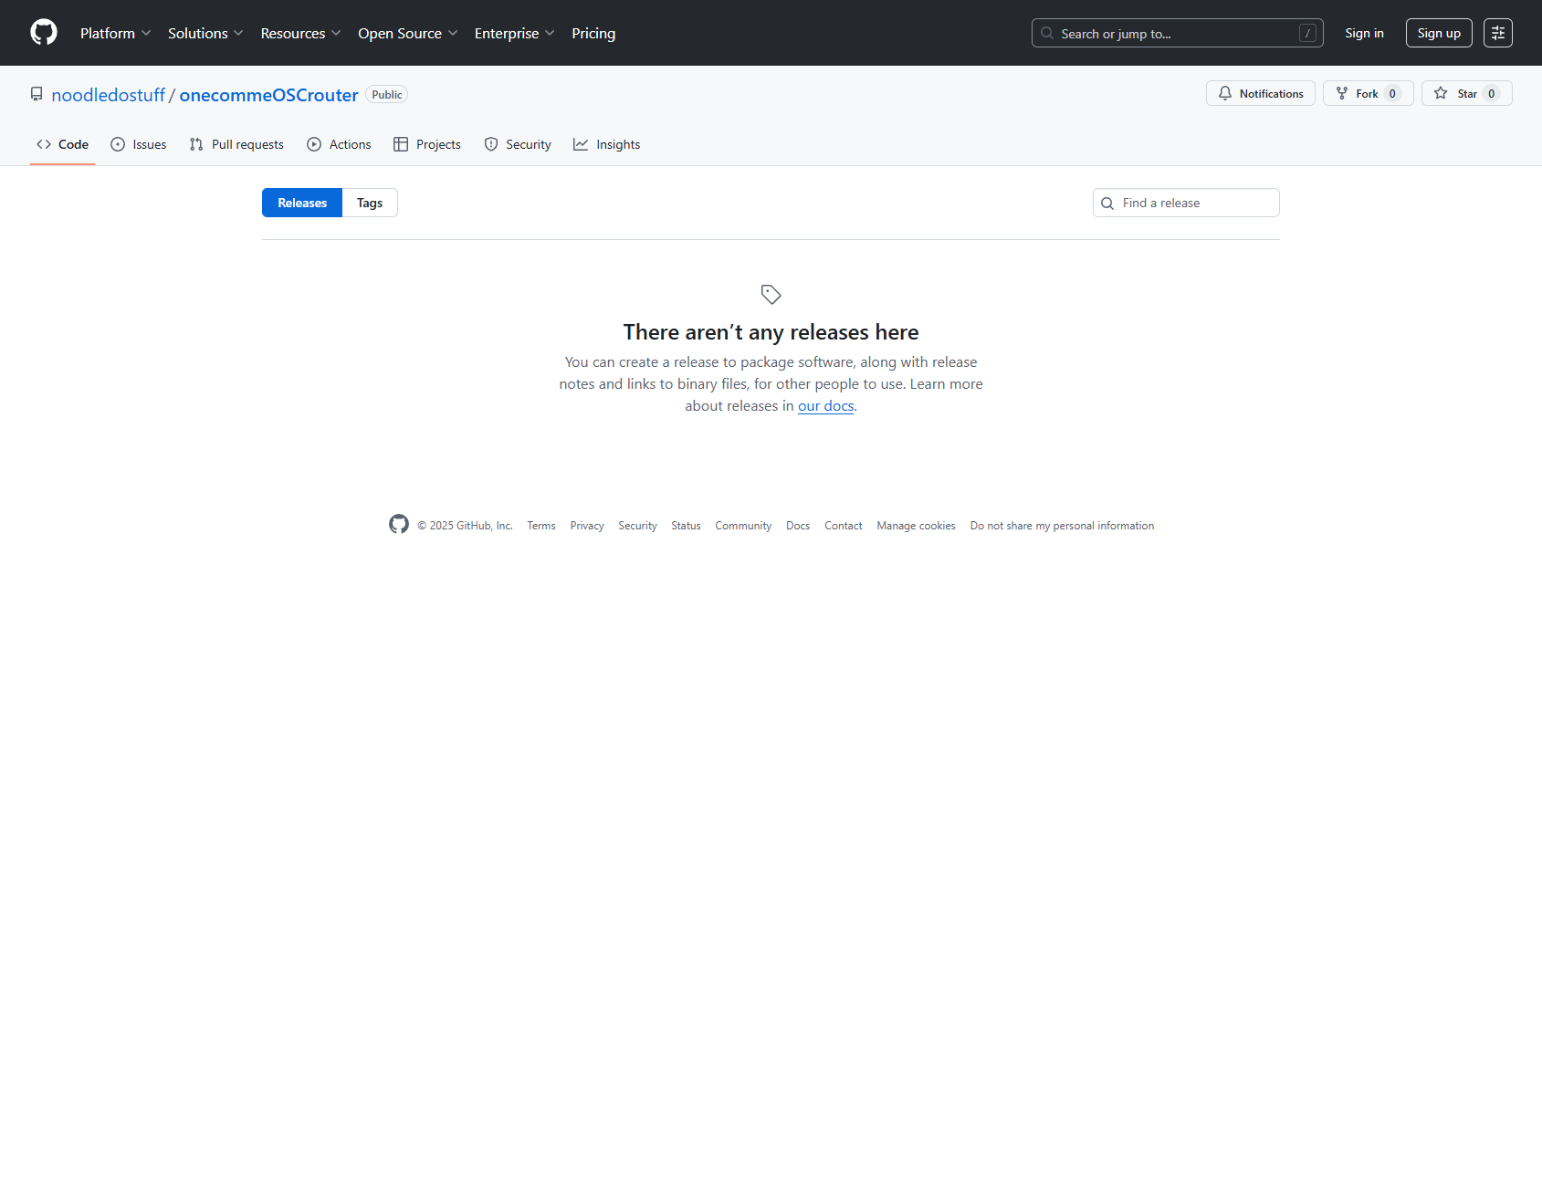This screenshot has width=1542, height=1182.
Task: Open onecommeOSCrouter repository link
Action: coord(268,95)
